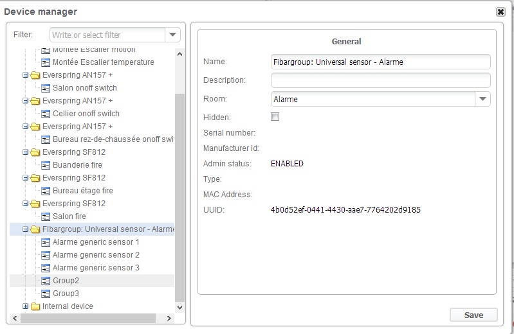Click the folder icon for Internal device
The image size is (514, 334).
35,306
